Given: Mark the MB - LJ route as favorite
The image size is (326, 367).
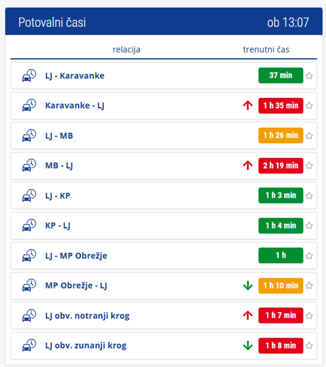Looking at the screenshot, I should (x=309, y=166).
